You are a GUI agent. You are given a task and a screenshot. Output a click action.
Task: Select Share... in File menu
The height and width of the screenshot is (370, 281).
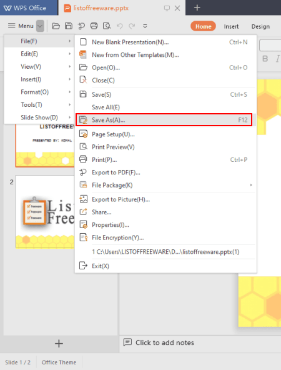pyautogui.click(x=165, y=212)
